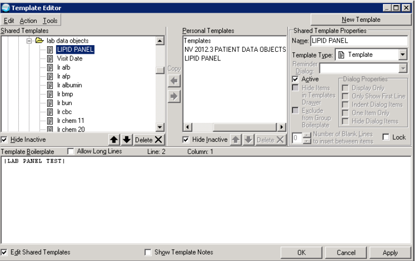Uncheck the Active checkbox
Image resolution: width=415 pixels, height=261 pixels.
click(295, 79)
